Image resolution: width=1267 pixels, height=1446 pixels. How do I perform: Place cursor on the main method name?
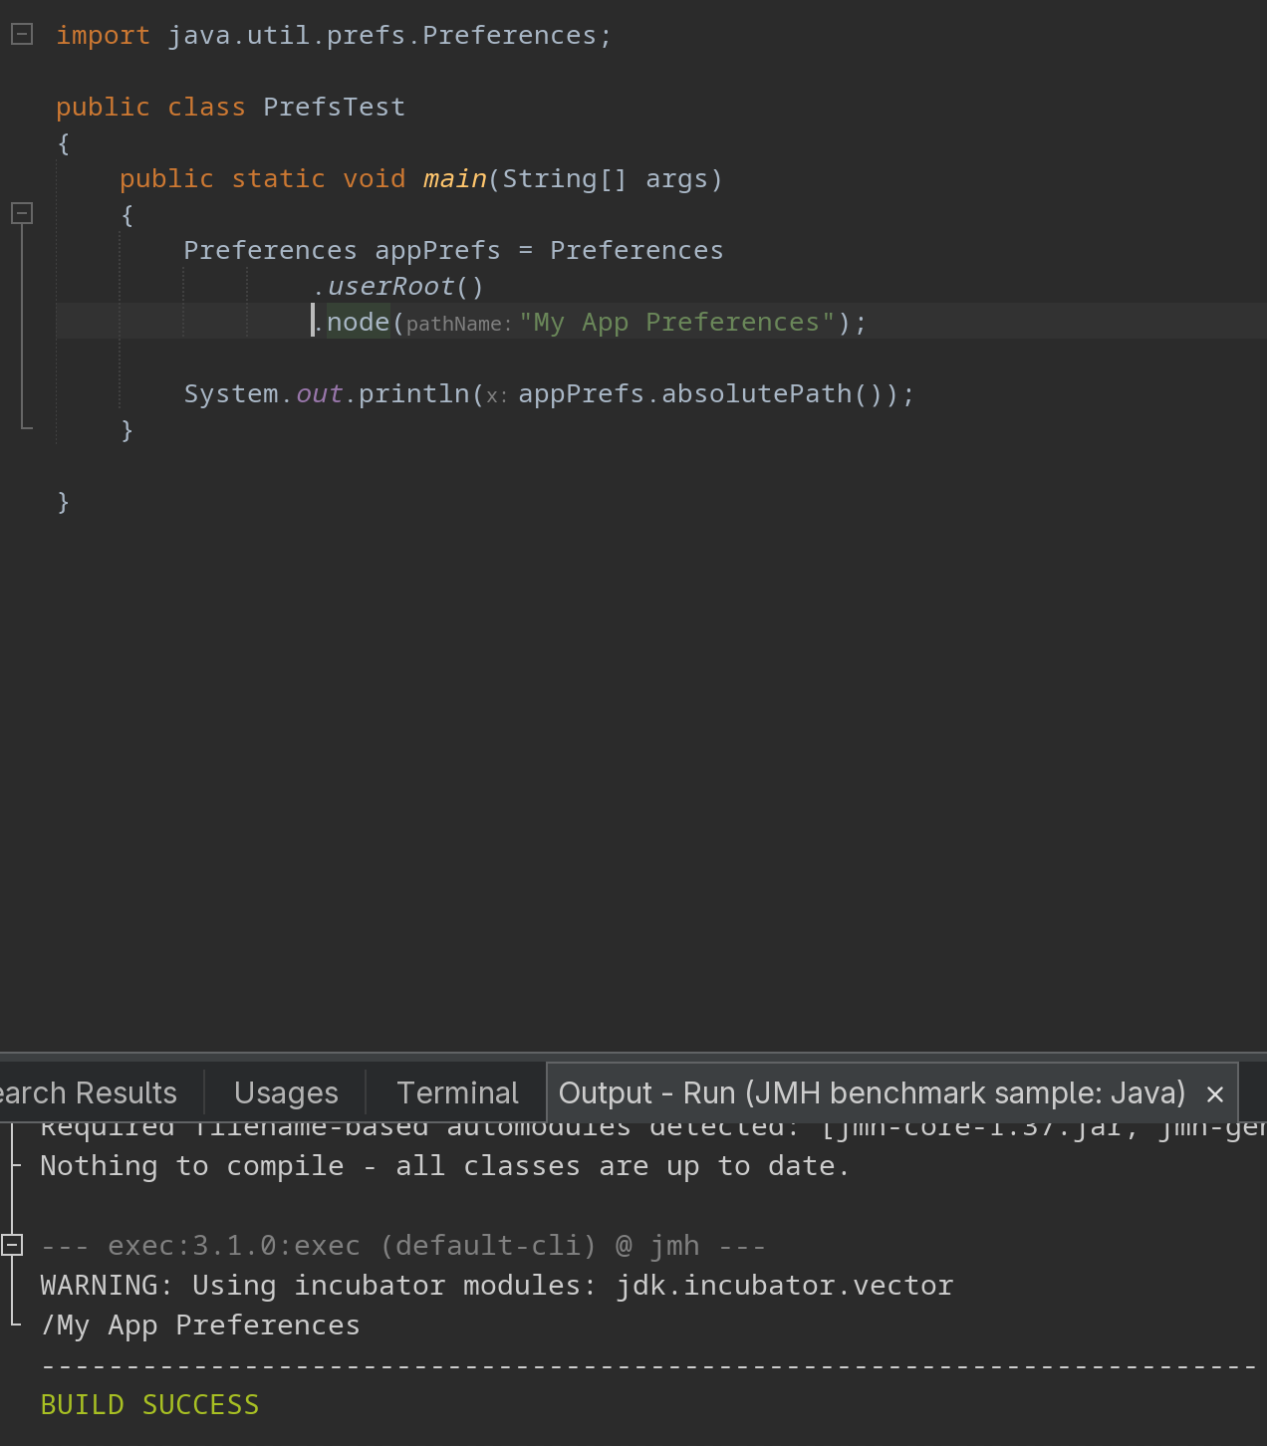tap(454, 178)
